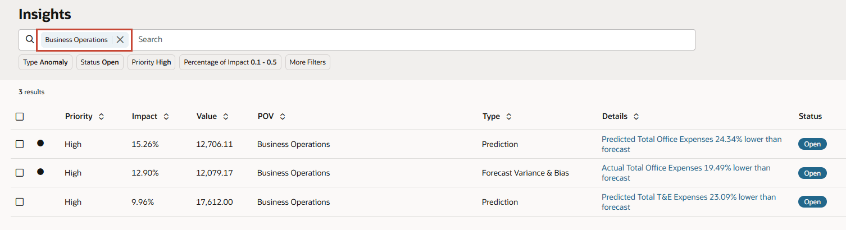Sort by Value column arrows
The height and width of the screenshot is (230, 846).
tap(225, 117)
